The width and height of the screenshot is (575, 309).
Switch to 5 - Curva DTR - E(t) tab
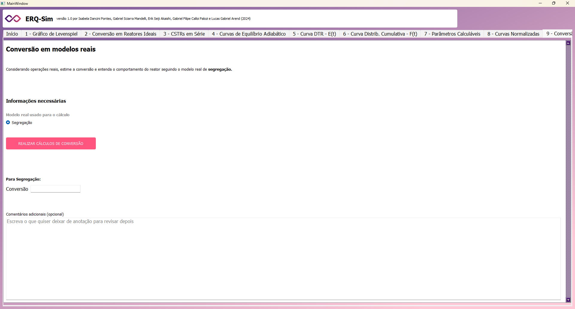314,34
